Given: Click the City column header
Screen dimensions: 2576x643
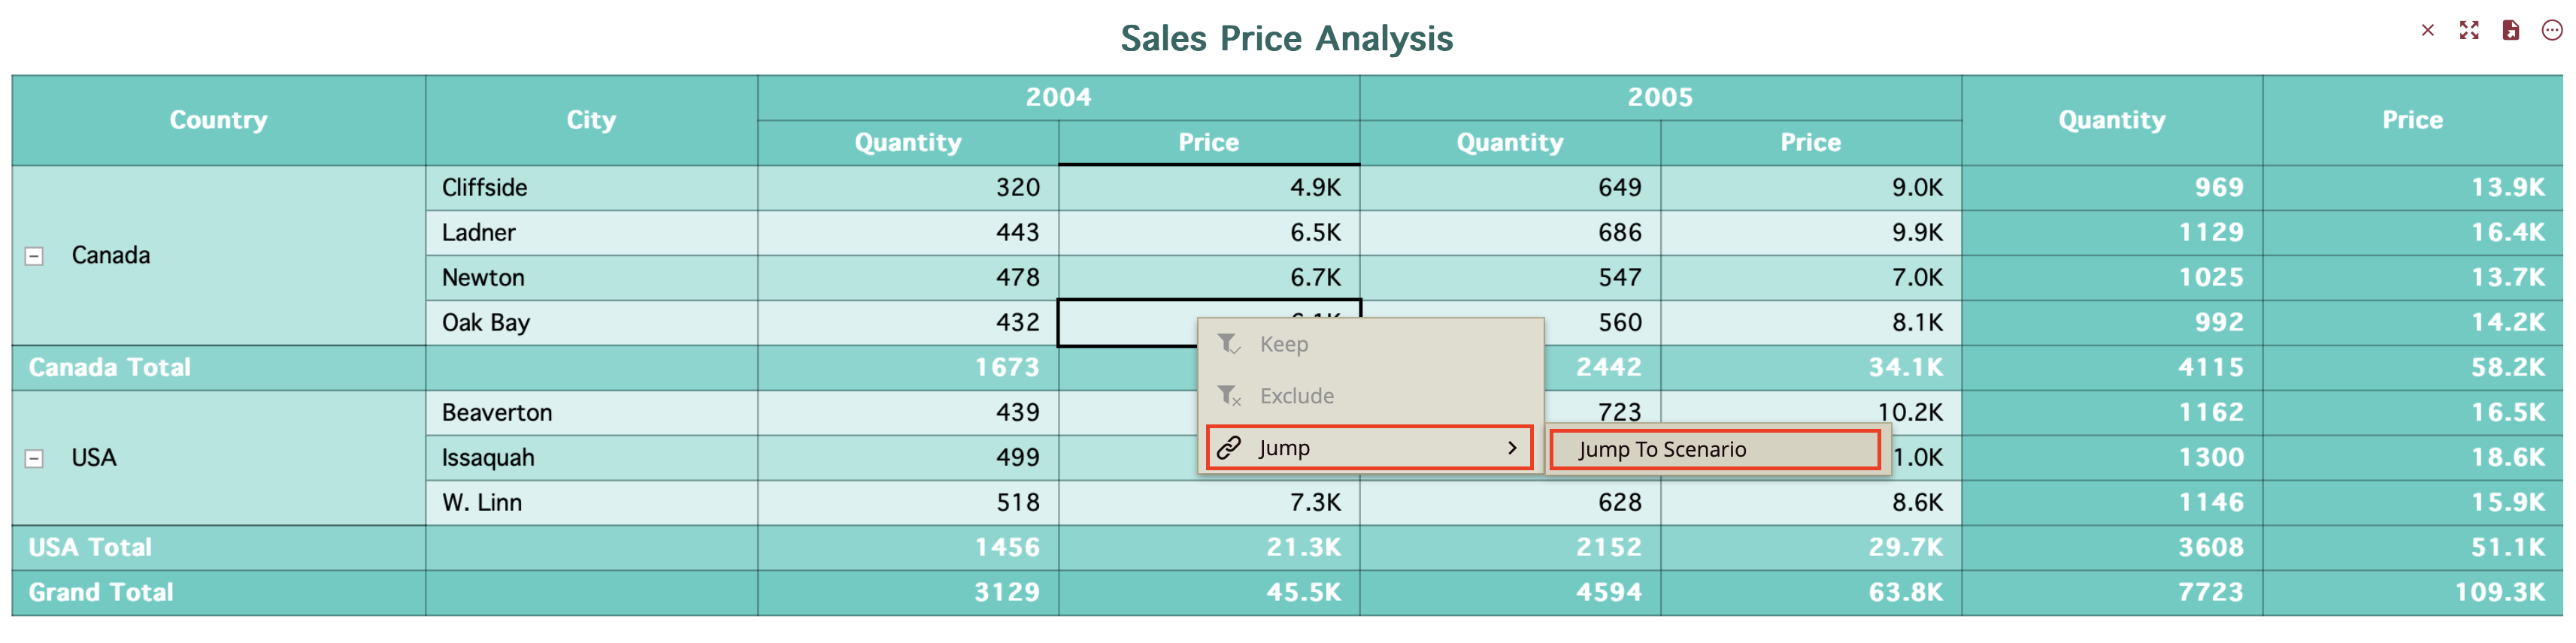Looking at the screenshot, I should click(591, 120).
